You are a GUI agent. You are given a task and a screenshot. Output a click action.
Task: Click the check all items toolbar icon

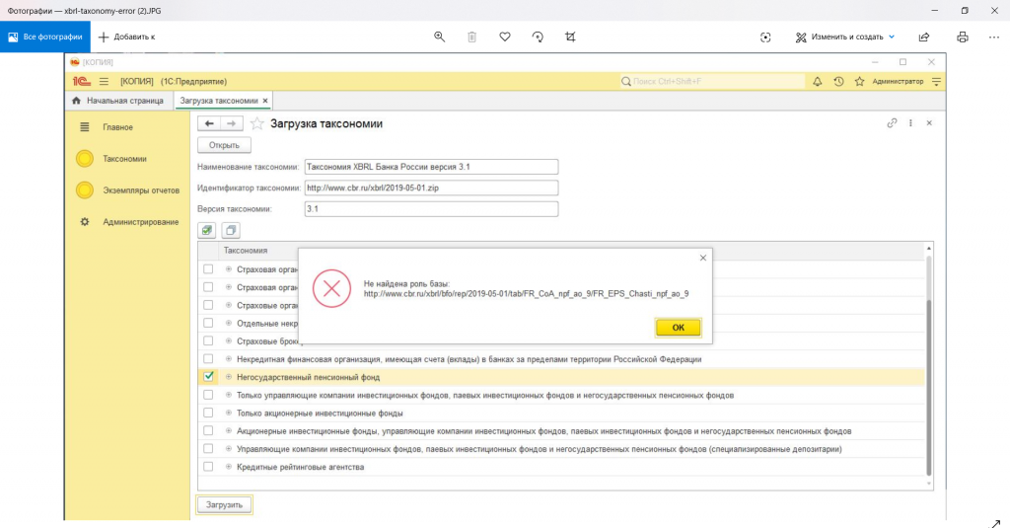coord(207,230)
